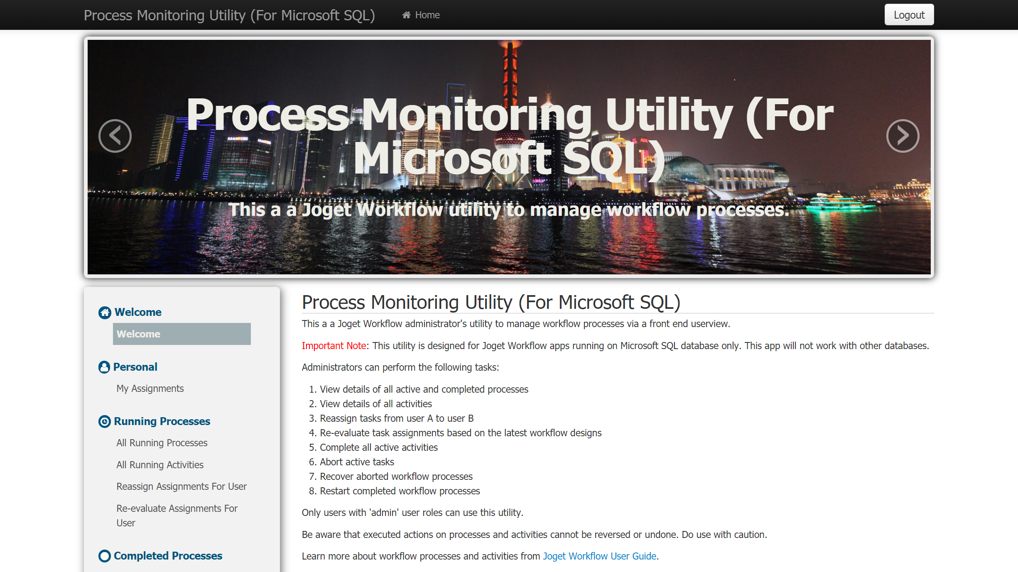Open Reassign Assignments For User
This screenshot has height=572, width=1018.
click(182, 486)
